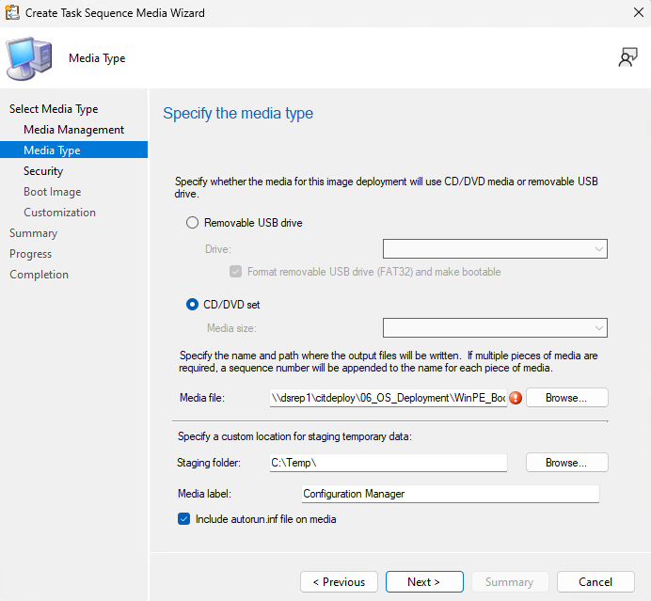Select the CD/DVD set radio button

click(193, 304)
